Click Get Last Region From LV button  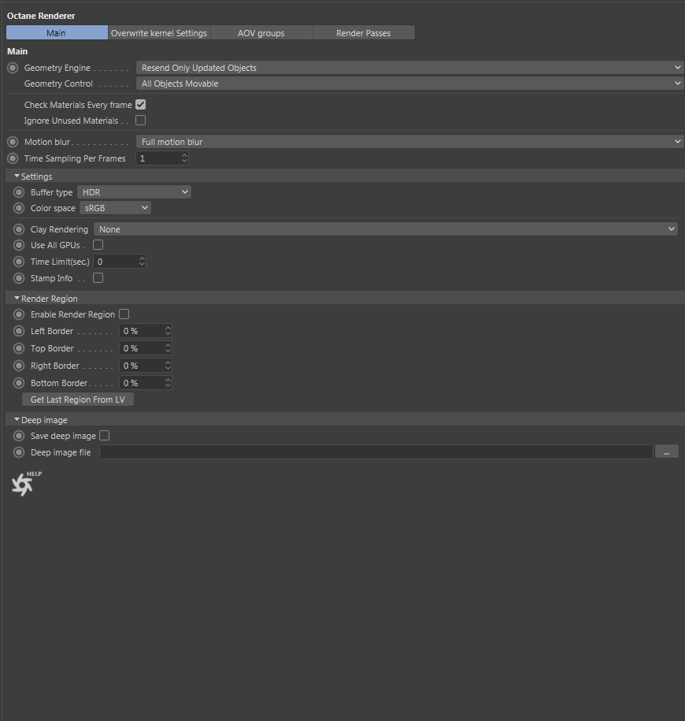(78, 400)
